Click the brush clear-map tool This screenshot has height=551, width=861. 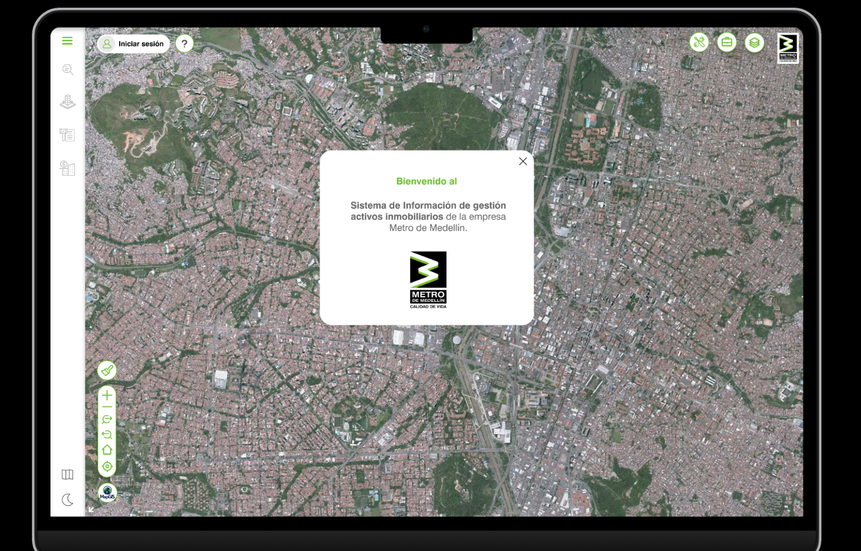(107, 370)
